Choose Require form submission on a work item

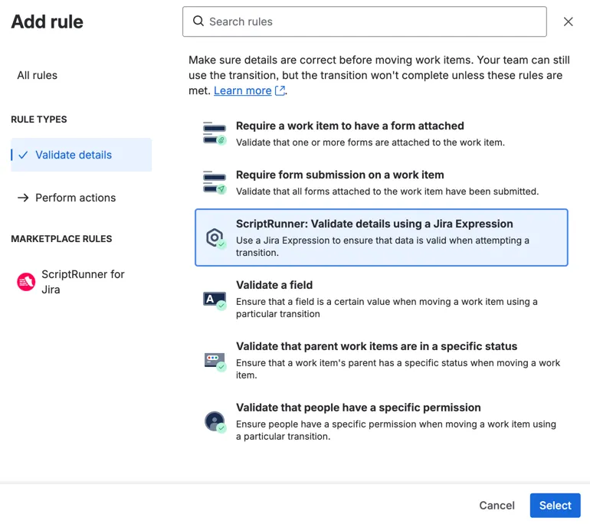(381, 183)
